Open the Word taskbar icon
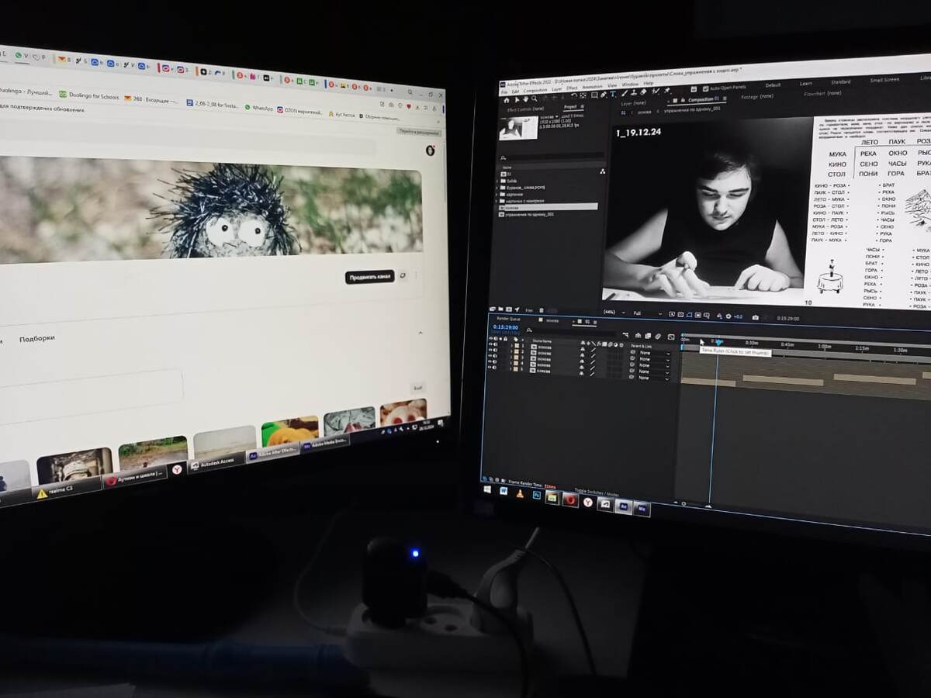Image resolution: width=931 pixels, height=698 pixels. click(504, 491)
